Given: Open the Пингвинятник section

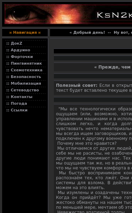Looking at the screenshot, I should pos(26,63).
